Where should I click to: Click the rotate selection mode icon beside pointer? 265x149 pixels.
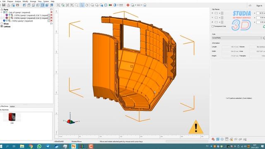point(87,5)
